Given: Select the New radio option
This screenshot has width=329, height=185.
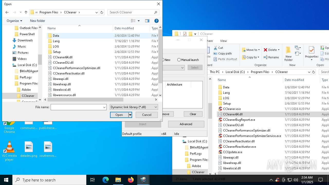Looking at the screenshot, I should [166, 60].
